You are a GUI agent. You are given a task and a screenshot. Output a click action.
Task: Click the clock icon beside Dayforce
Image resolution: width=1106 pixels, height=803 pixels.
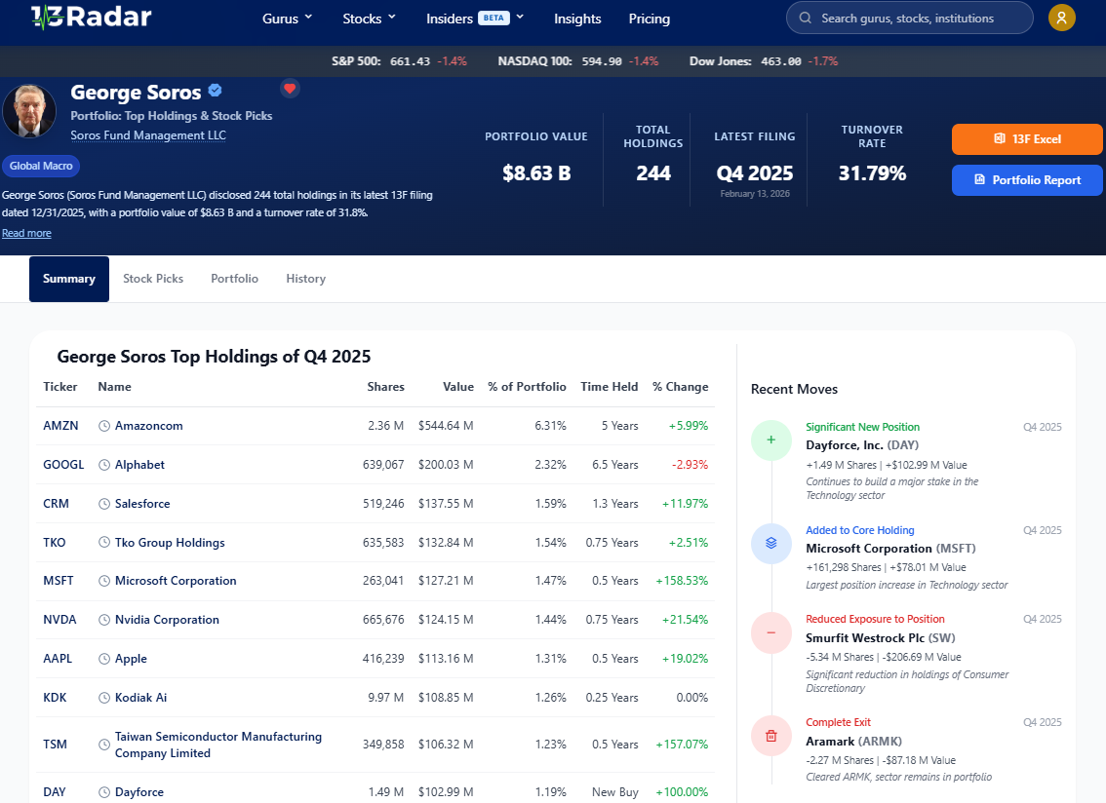click(x=103, y=791)
